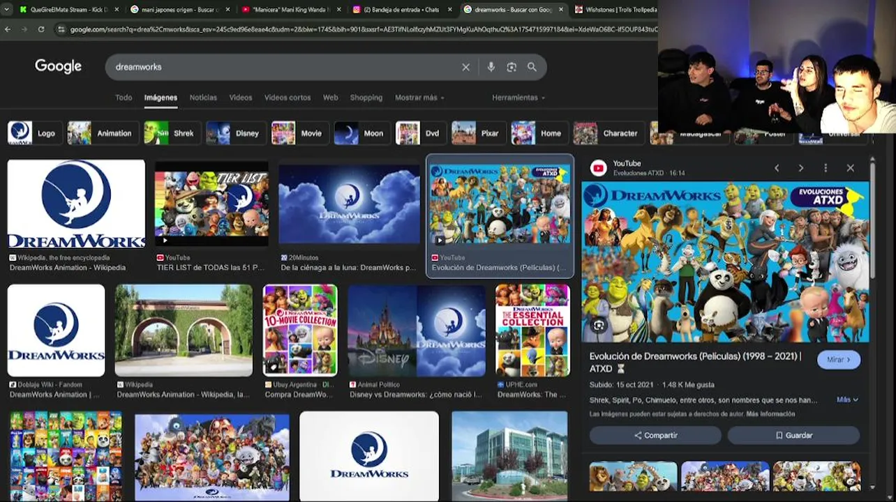This screenshot has height=502, width=896.
Task: Filter images by the 'Character' chip
Action: (608, 133)
